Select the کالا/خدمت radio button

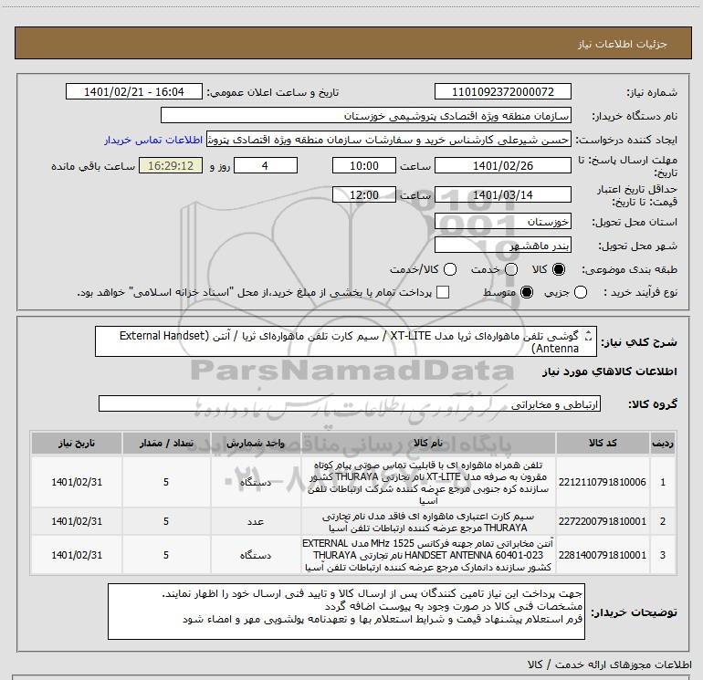click(x=450, y=269)
